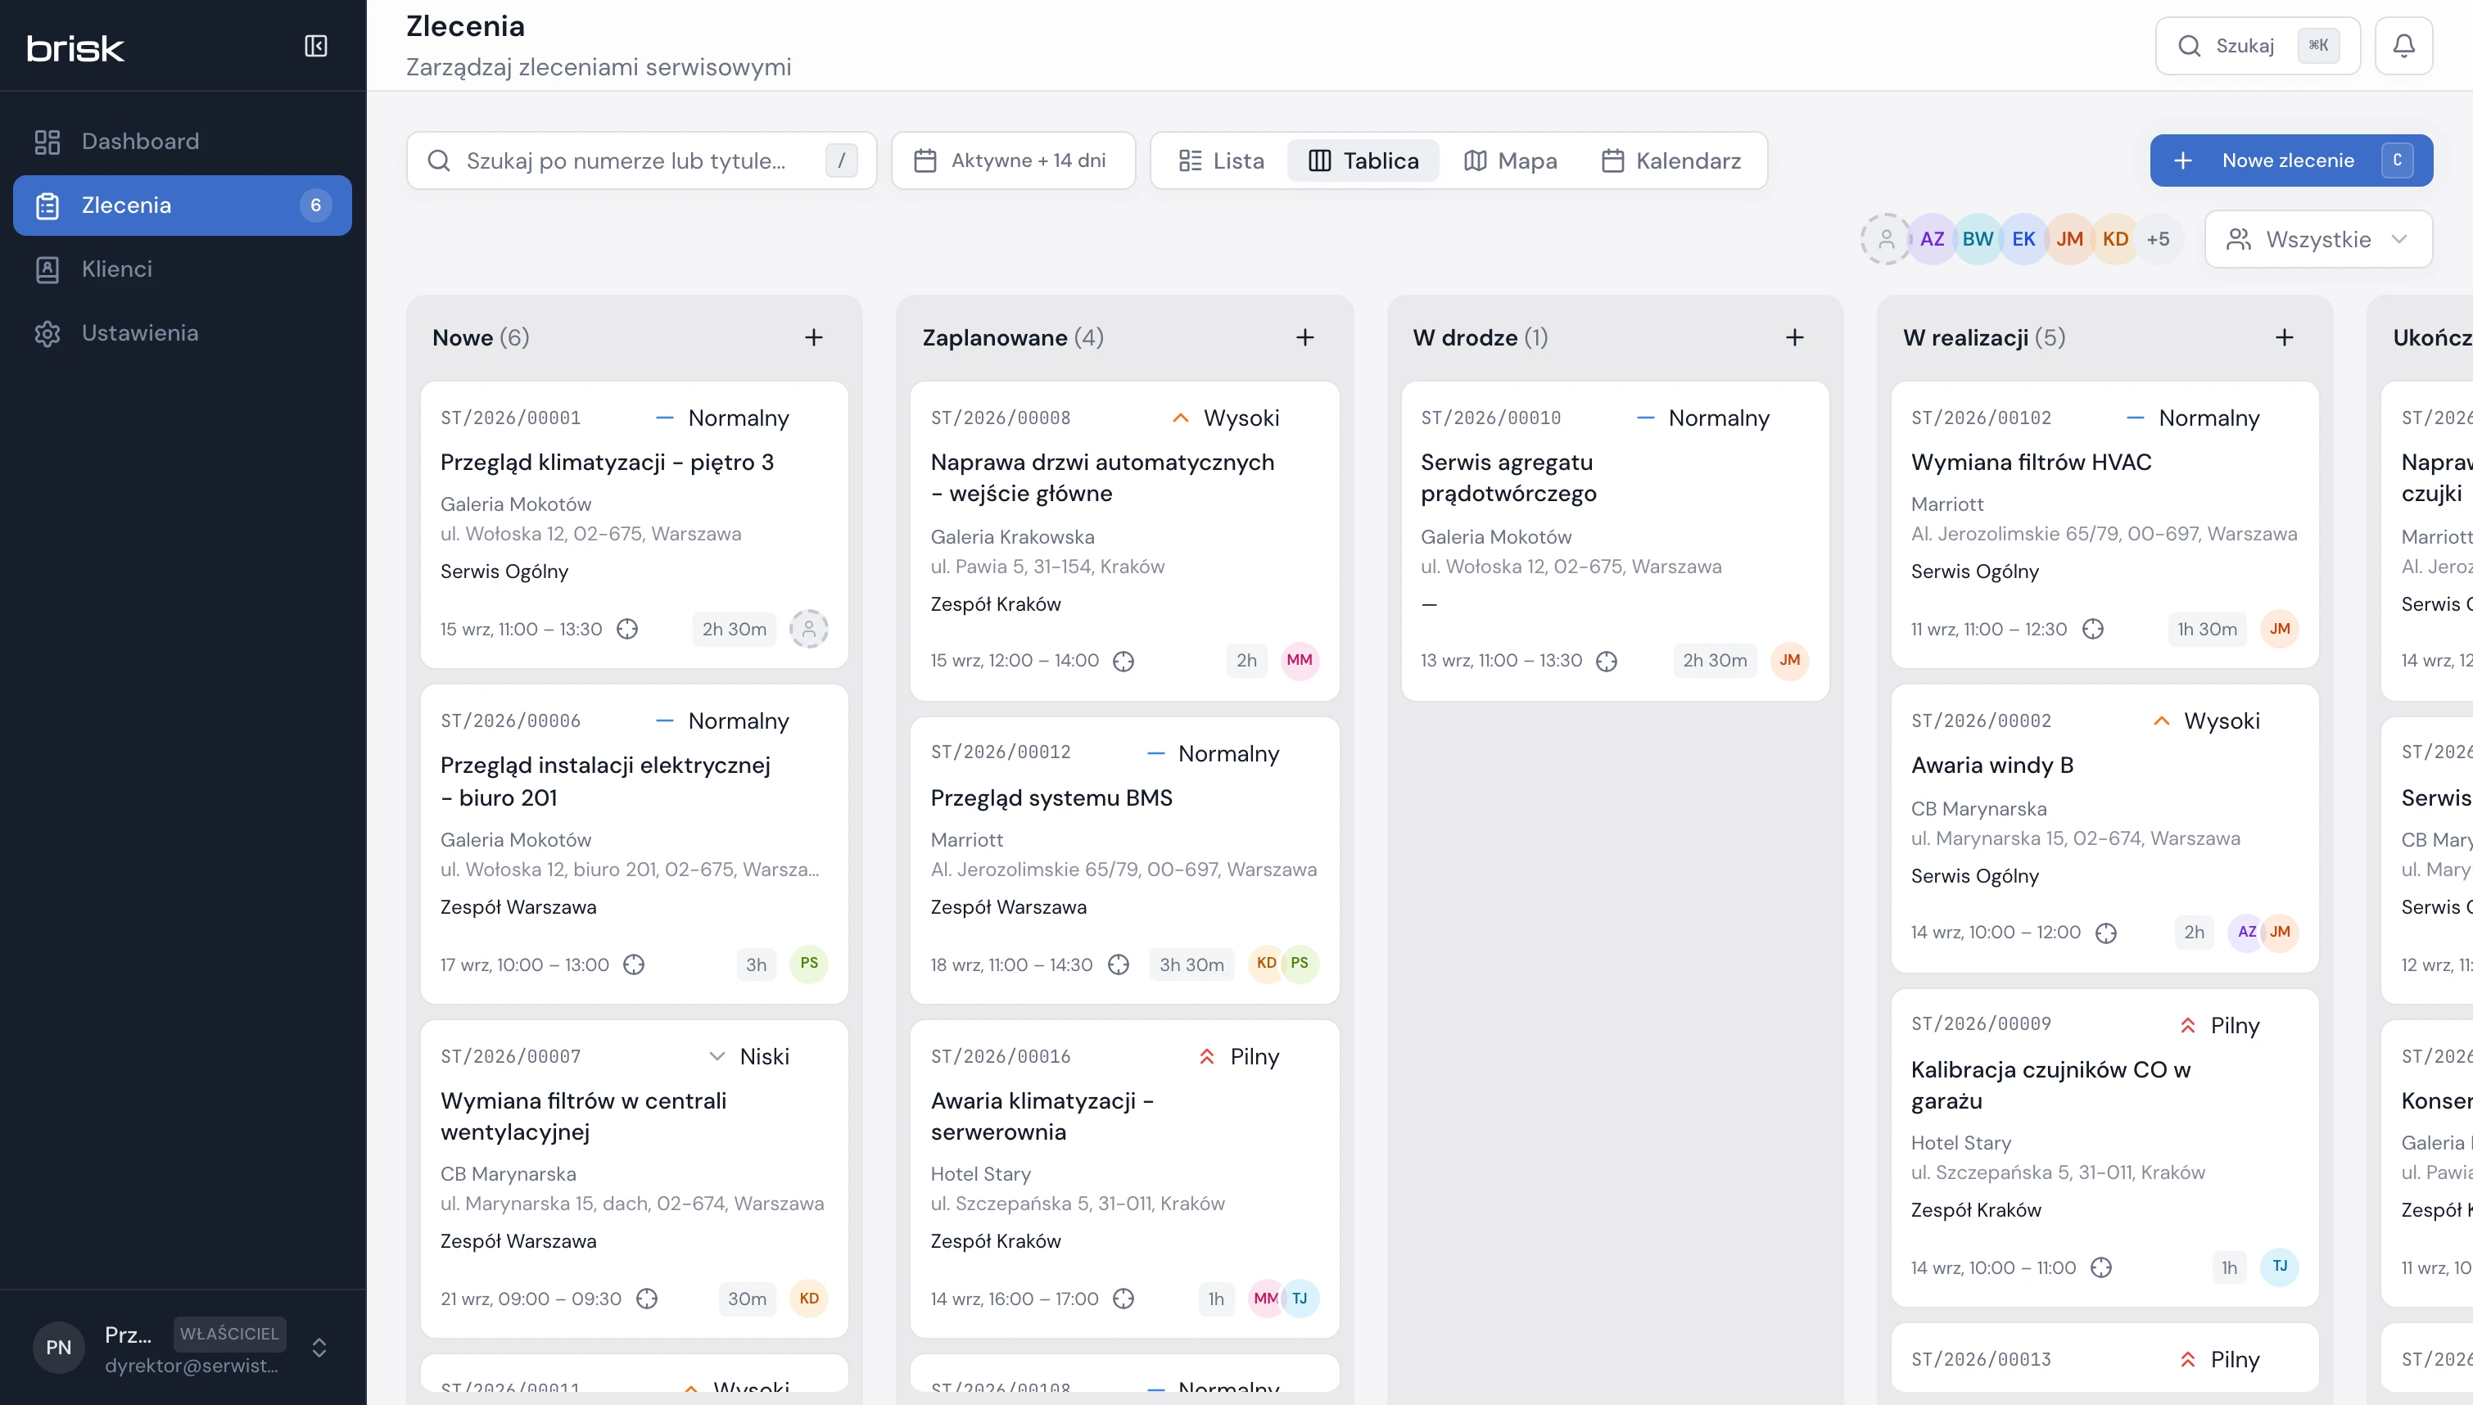This screenshot has width=2473, height=1405.
Task: Switch to Tablica view
Action: tap(1363, 160)
